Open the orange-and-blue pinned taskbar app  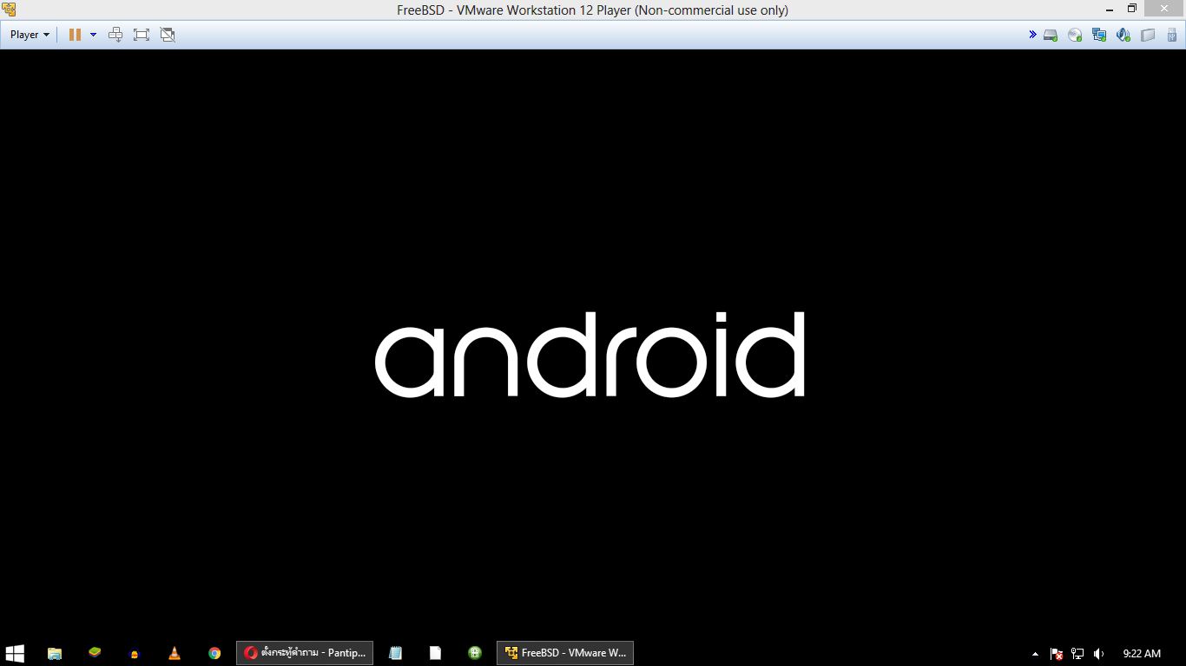click(135, 653)
